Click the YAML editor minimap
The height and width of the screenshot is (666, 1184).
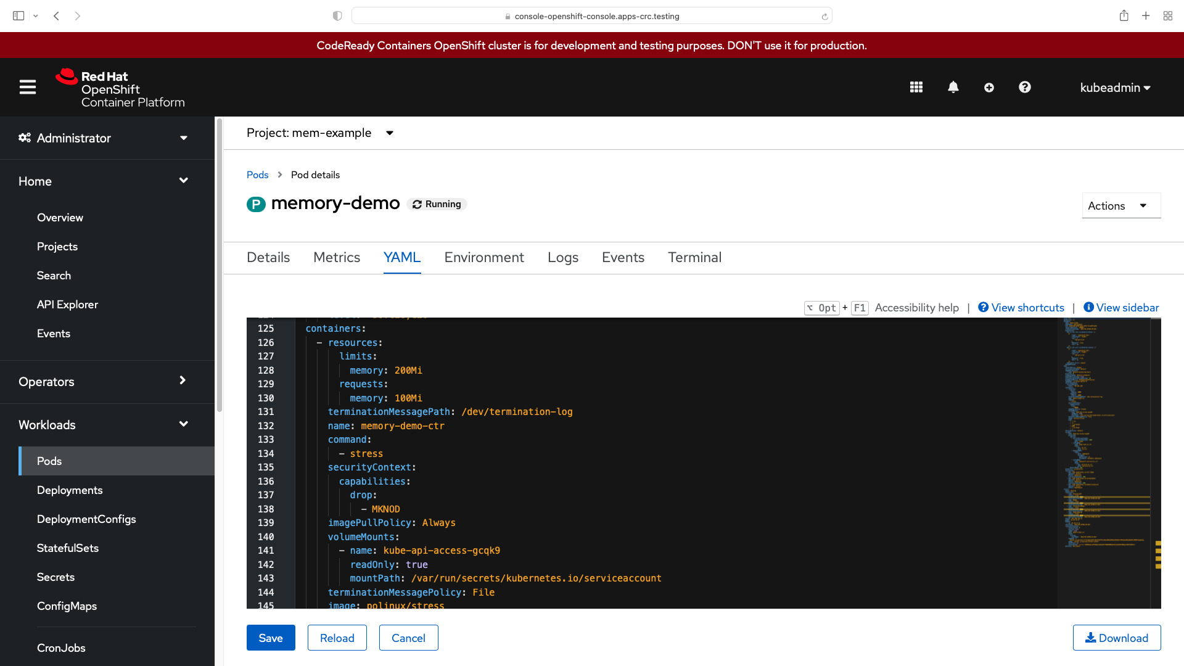click(1104, 462)
